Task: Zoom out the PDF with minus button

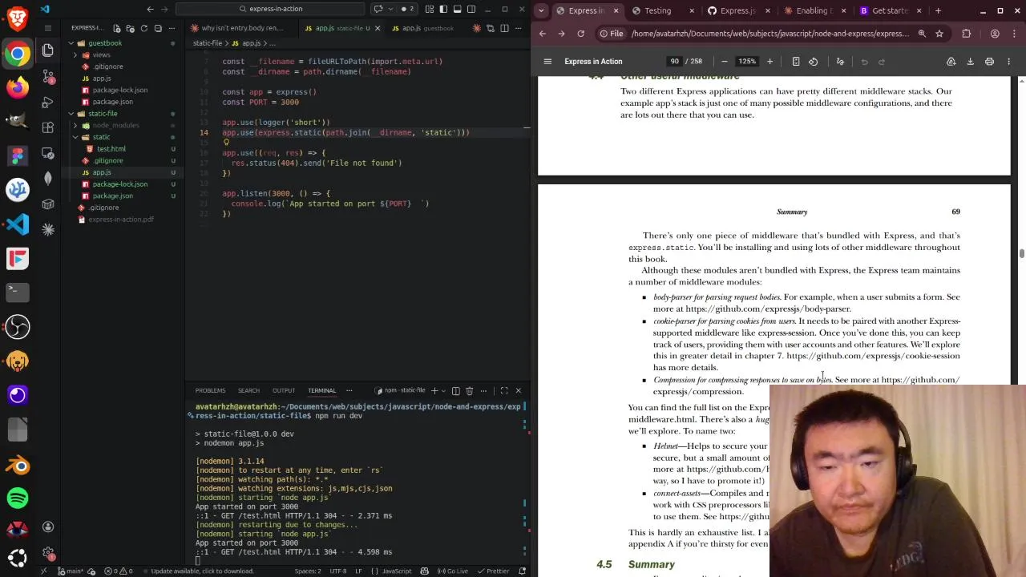Action: (725, 62)
